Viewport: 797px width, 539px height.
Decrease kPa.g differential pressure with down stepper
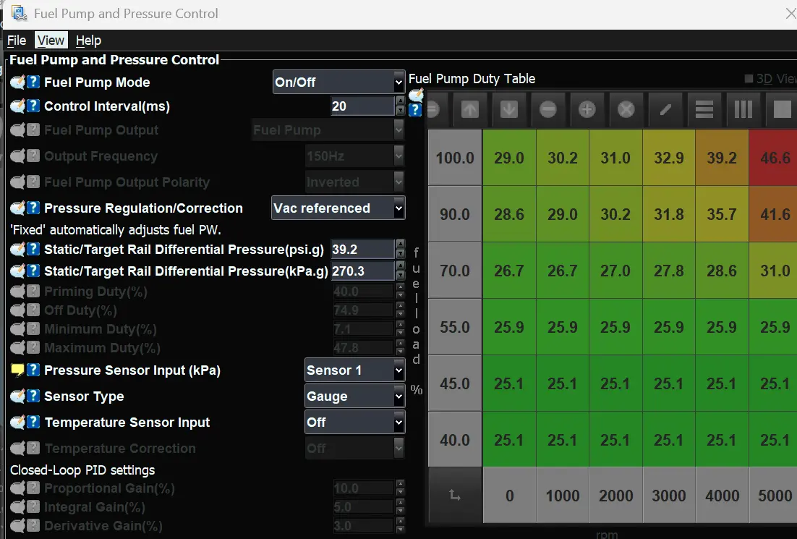401,276
